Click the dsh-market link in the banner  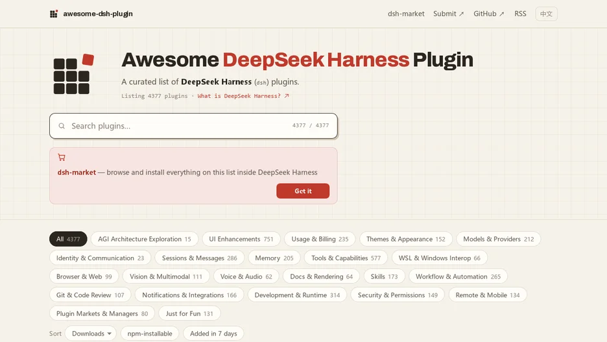[77, 173]
